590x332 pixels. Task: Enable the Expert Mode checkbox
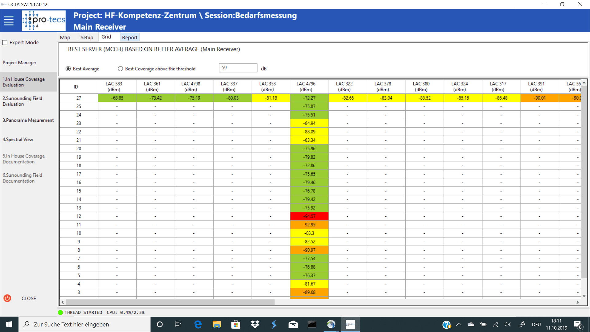pyautogui.click(x=5, y=42)
